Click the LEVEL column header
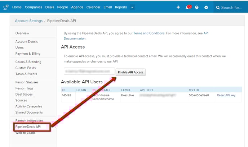This screenshot has height=147, width=248. coord(126,90)
